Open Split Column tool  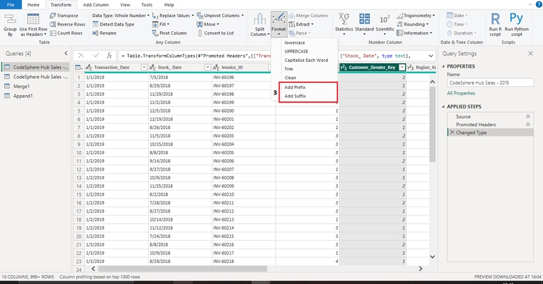260,25
